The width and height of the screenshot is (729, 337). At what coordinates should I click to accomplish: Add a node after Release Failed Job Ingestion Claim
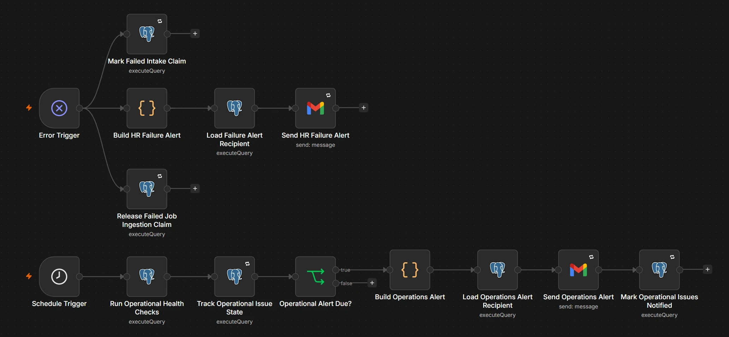[195, 188]
